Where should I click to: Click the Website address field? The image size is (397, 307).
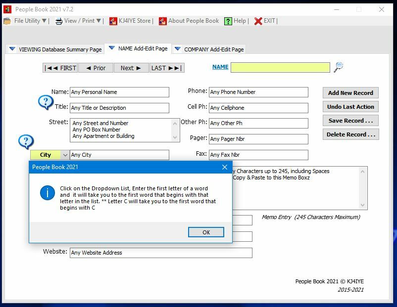(161, 253)
